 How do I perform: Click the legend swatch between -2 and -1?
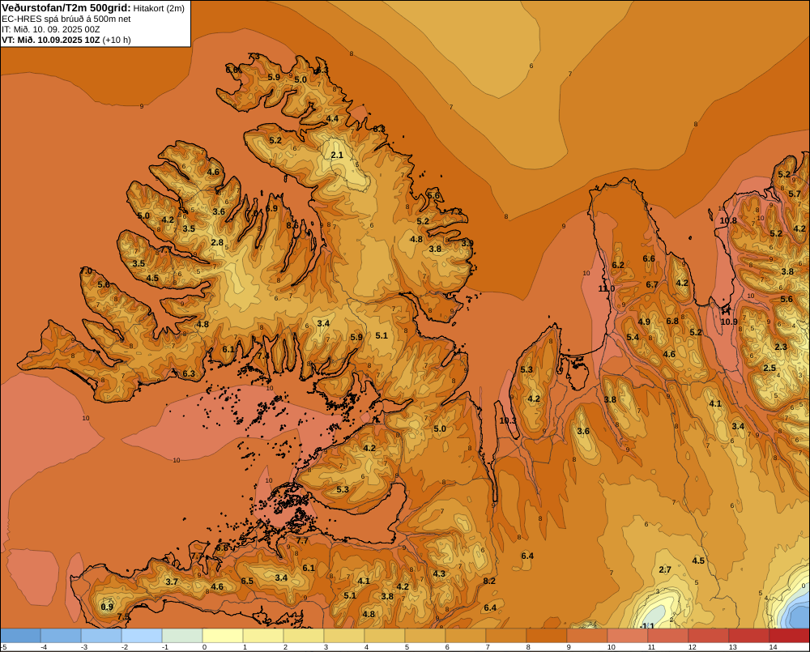click(142, 636)
